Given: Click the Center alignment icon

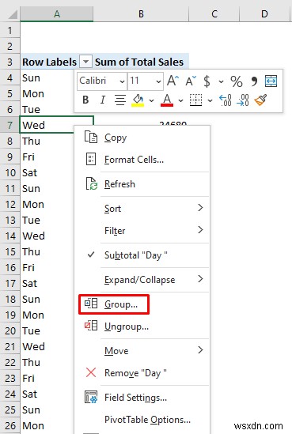Looking at the screenshot, I should tap(120, 100).
